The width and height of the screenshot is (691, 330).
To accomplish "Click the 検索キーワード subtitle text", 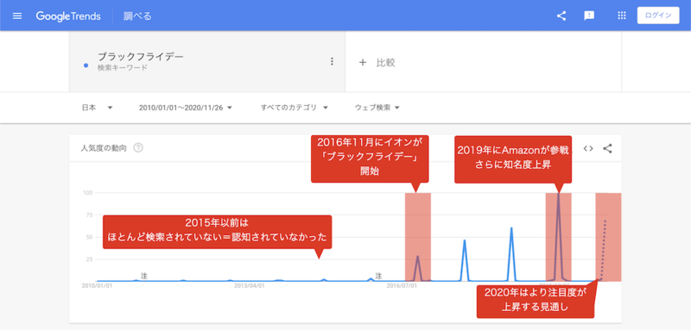I will tap(123, 68).
